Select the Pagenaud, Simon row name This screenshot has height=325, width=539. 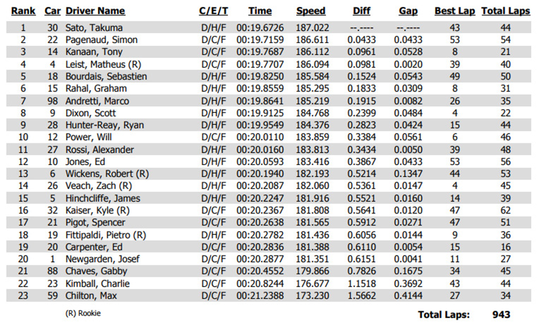pyautogui.click(x=102, y=40)
